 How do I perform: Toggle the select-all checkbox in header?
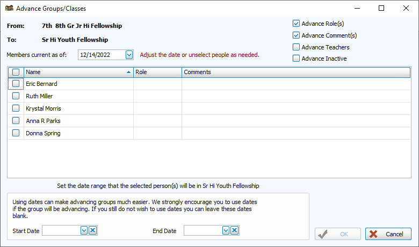point(16,72)
